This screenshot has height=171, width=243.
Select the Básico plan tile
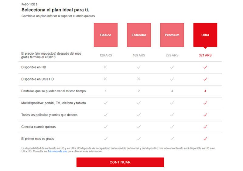(105, 35)
